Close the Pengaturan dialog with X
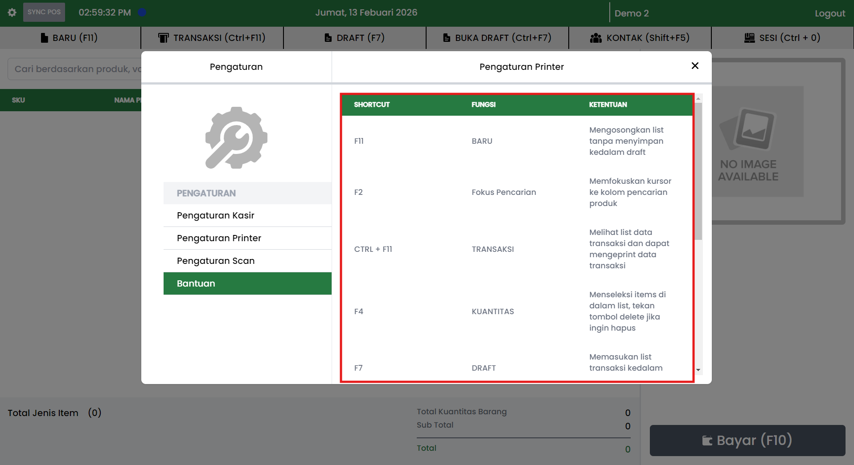The width and height of the screenshot is (854, 465). tap(694, 66)
